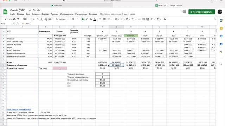Open the font family dropdown

point(62,19)
